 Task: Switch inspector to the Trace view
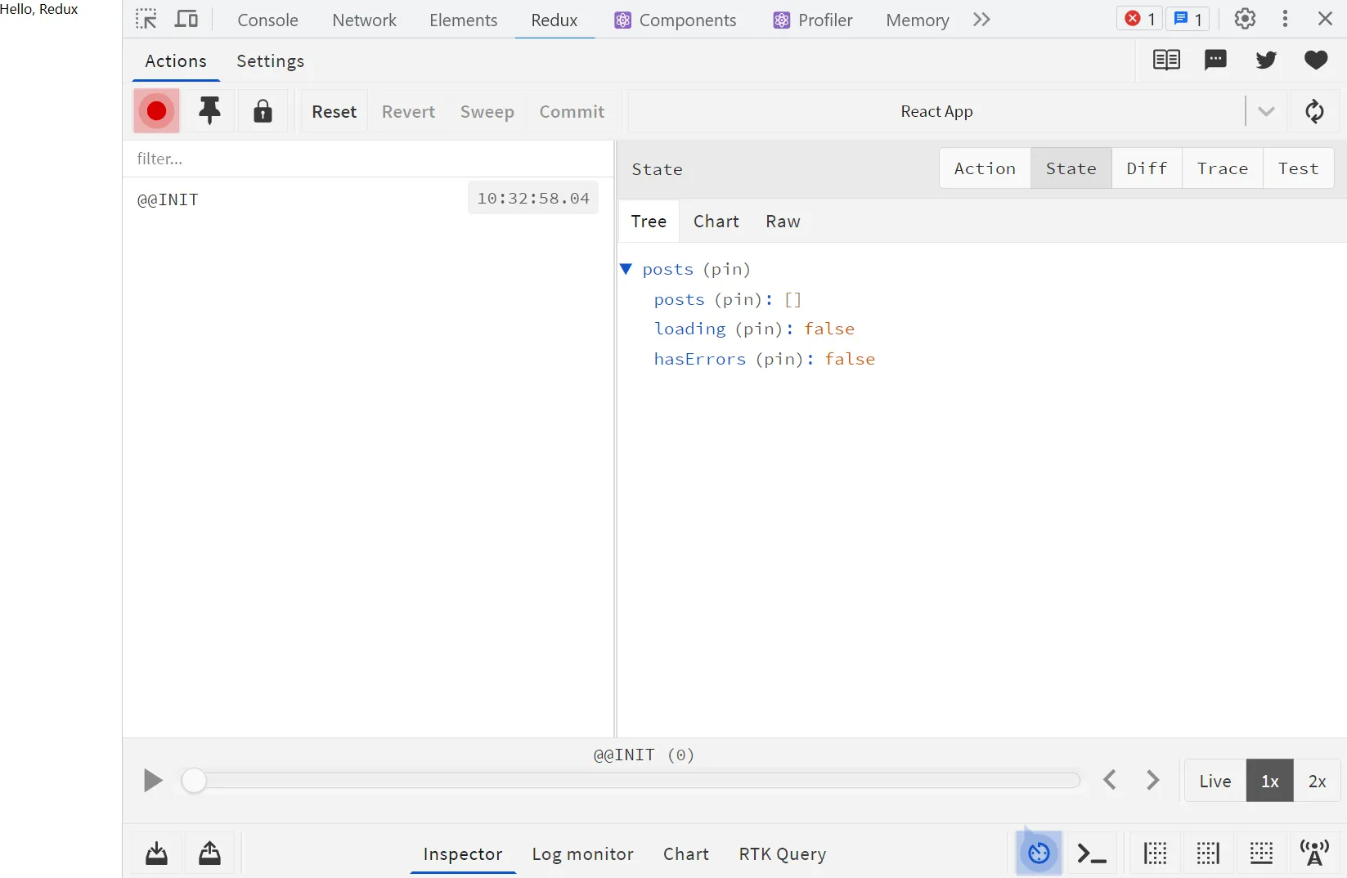pyautogui.click(x=1223, y=168)
